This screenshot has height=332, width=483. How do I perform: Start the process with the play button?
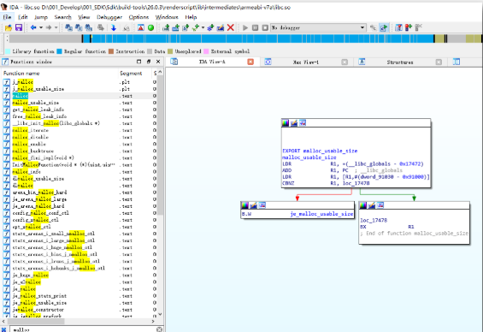coord(245,27)
